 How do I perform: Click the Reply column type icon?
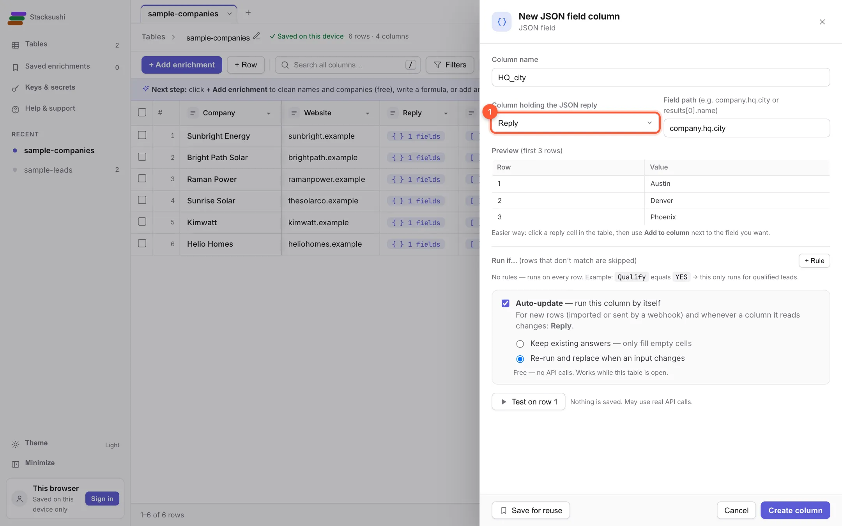(x=393, y=113)
